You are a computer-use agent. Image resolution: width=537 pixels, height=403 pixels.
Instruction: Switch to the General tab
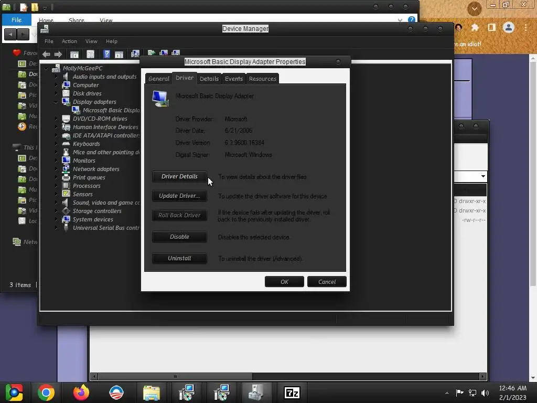158,79
